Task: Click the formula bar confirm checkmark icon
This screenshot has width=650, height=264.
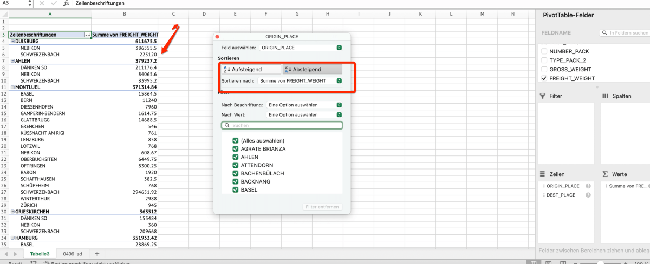Action: 54,3
